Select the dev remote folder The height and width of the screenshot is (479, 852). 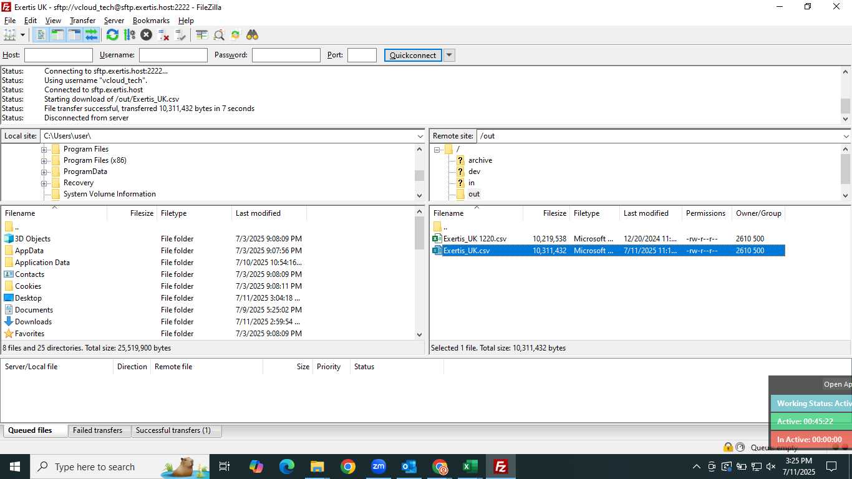474,172
